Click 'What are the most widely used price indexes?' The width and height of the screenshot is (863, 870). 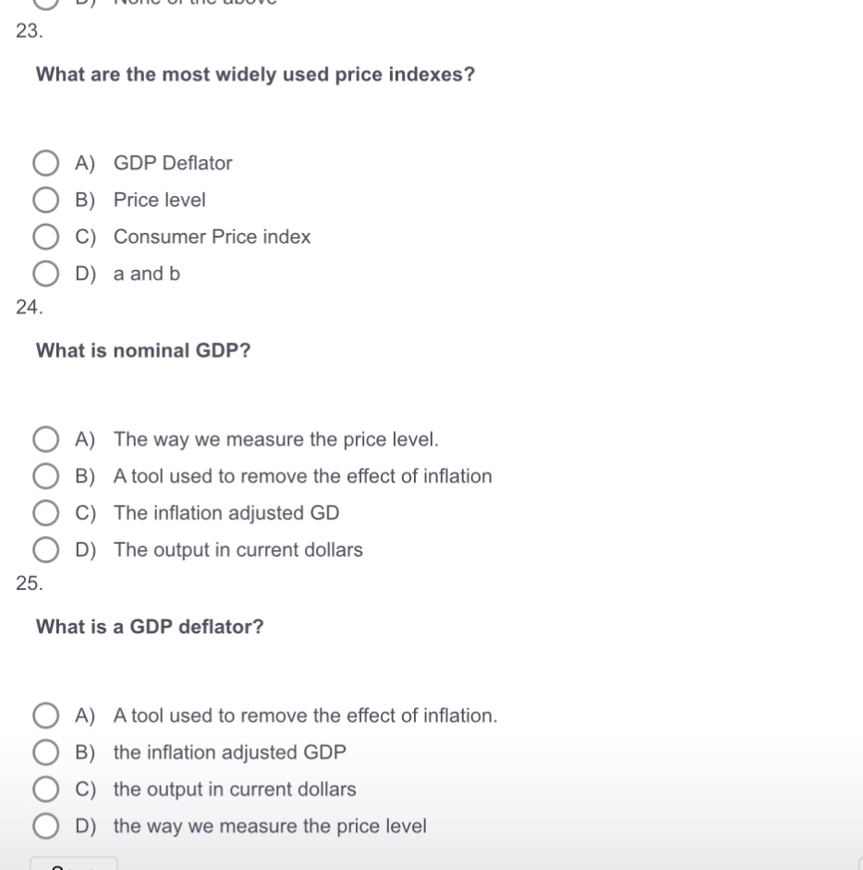254,75
